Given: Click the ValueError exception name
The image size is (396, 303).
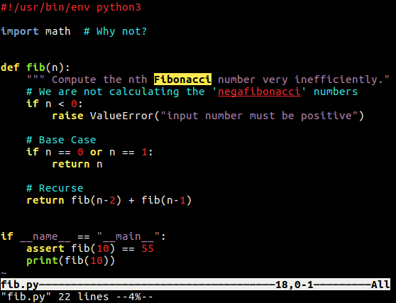Looking at the screenshot, I should pos(122,116).
